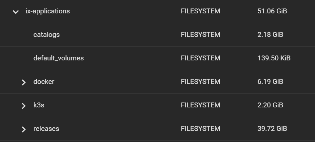This screenshot has height=142, width=315.
Task: Select the releases dataset name
Action: (x=46, y=129)
